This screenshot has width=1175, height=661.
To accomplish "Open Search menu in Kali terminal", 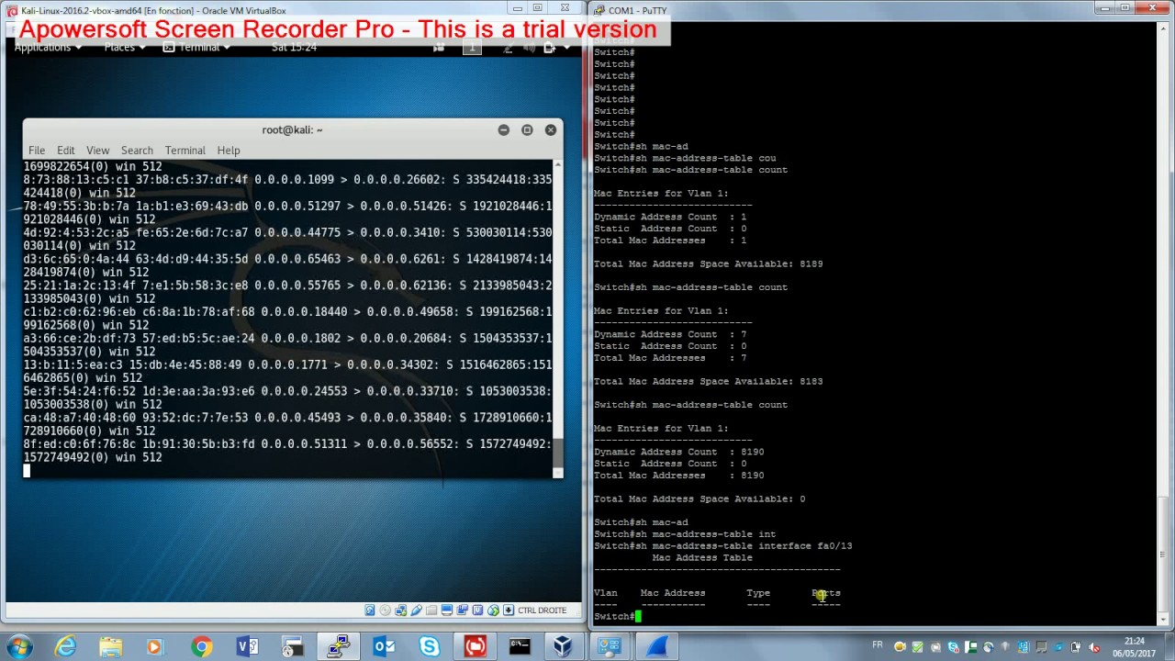I will pyautogui.click(x=137, y=150).
